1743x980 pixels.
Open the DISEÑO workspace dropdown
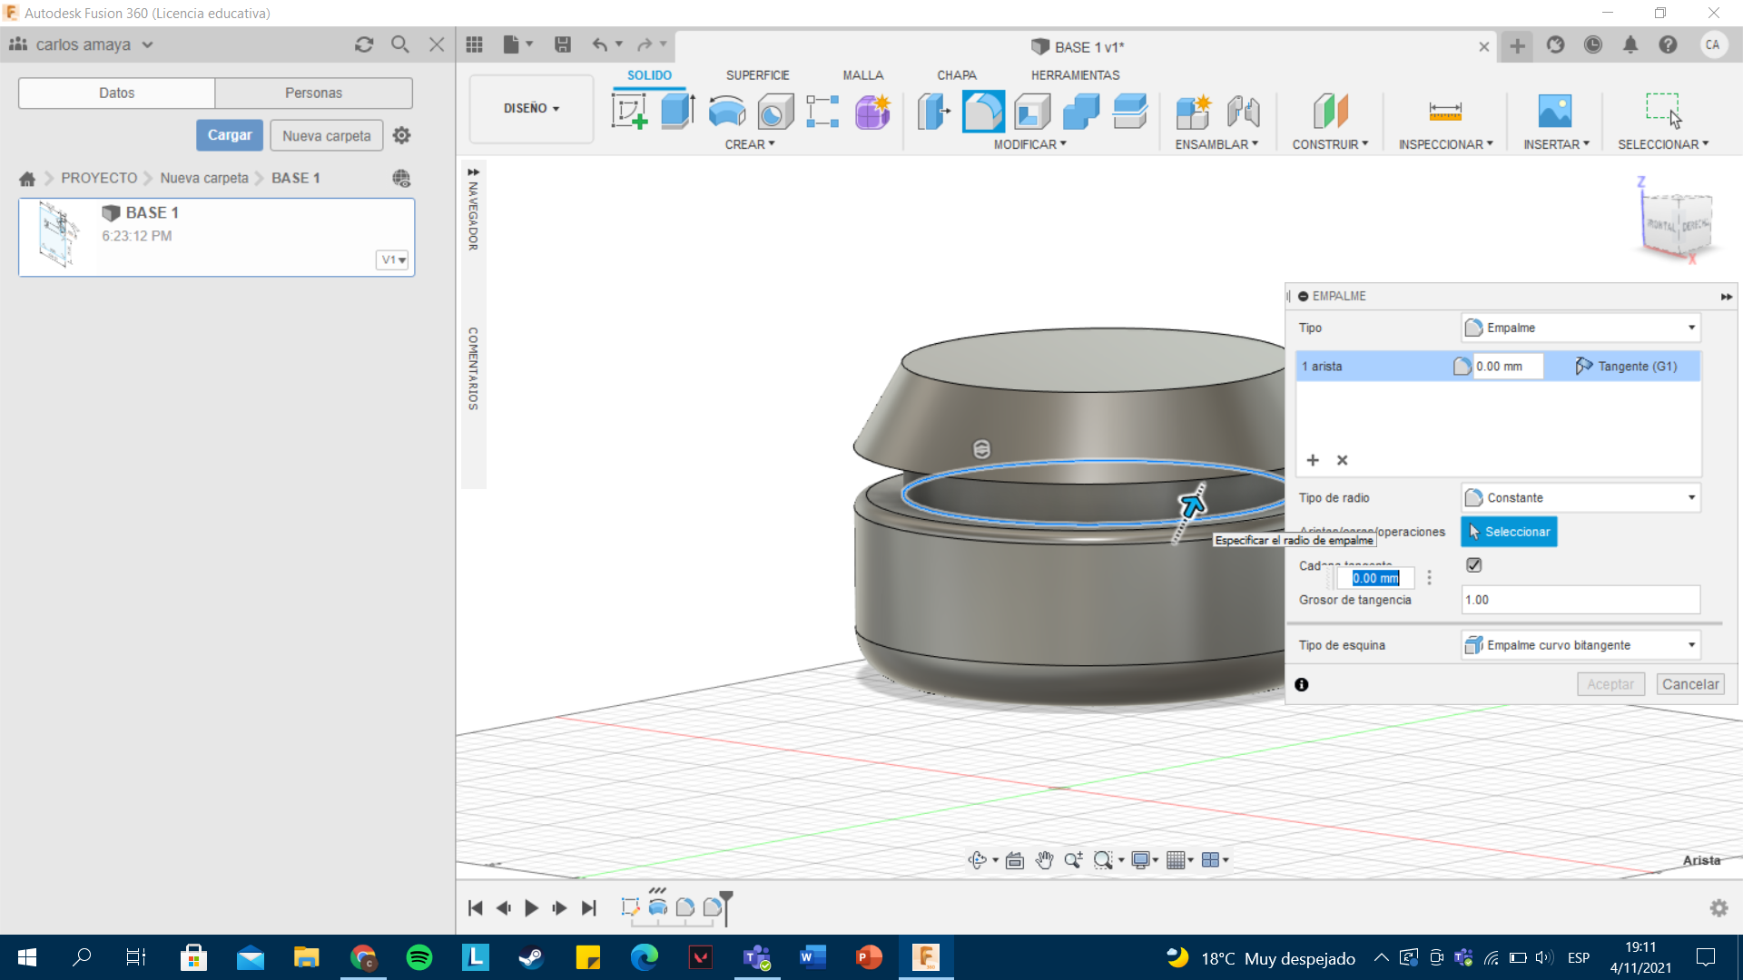coord(531,109)
